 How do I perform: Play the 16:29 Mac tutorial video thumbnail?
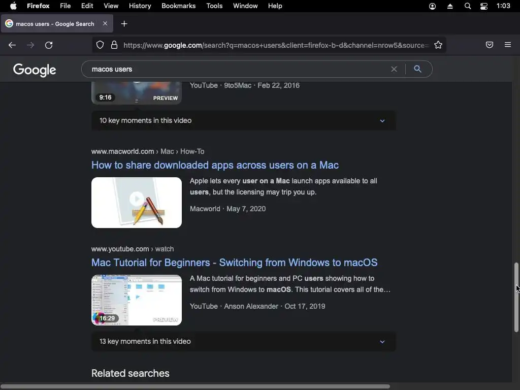(x=137, y=300)
